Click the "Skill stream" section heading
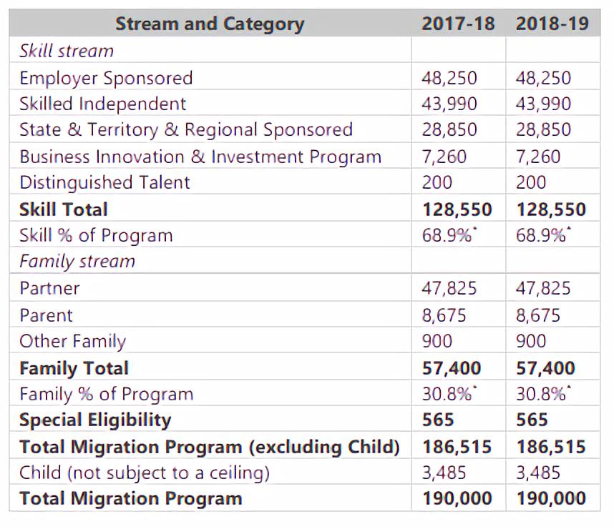The height and width of the screenshot is (529, 614). (67, 51)
